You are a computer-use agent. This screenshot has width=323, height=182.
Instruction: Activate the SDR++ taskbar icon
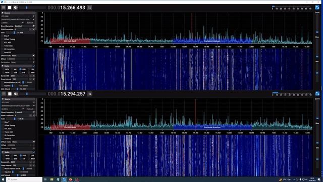tap(64, 179)
